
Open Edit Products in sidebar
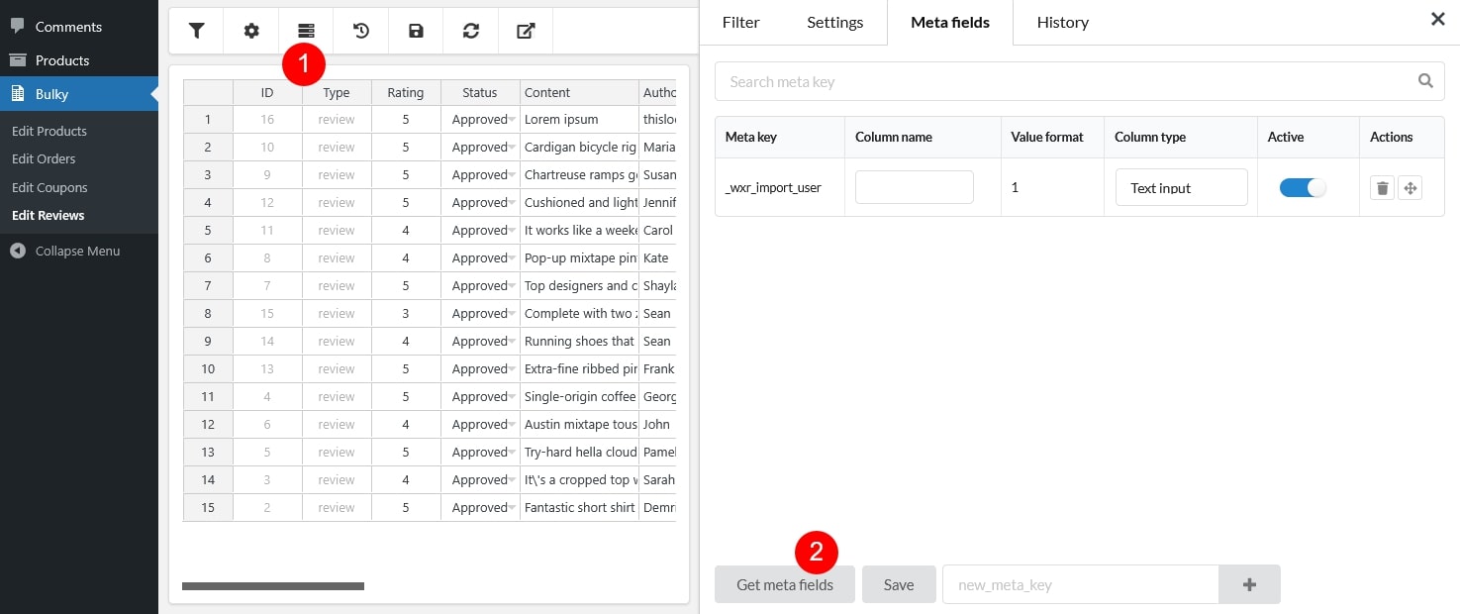49,131
